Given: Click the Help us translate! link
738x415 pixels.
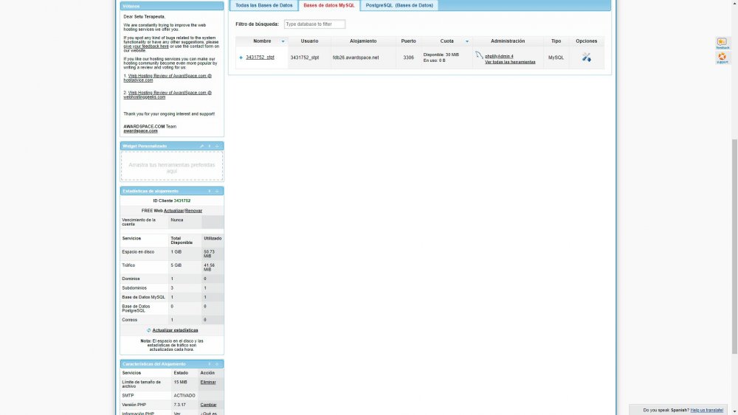Looking at the screenshot, I should point(706,411).
